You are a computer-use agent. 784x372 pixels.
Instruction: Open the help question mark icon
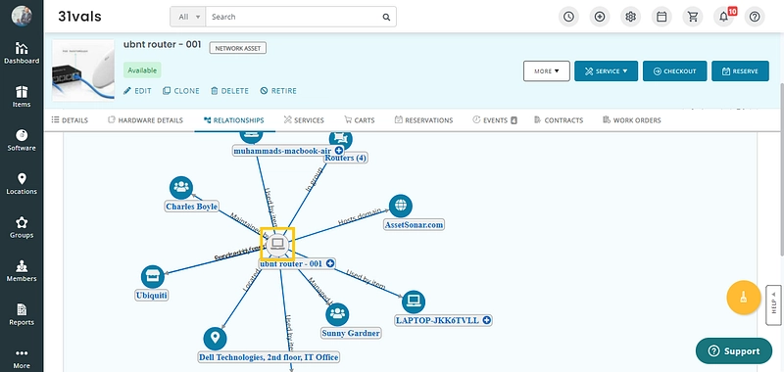pos(755,17)
